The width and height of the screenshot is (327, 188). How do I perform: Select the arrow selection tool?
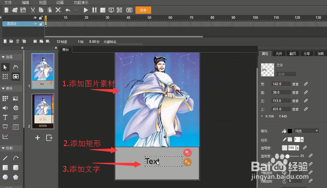tap(5, 67)
